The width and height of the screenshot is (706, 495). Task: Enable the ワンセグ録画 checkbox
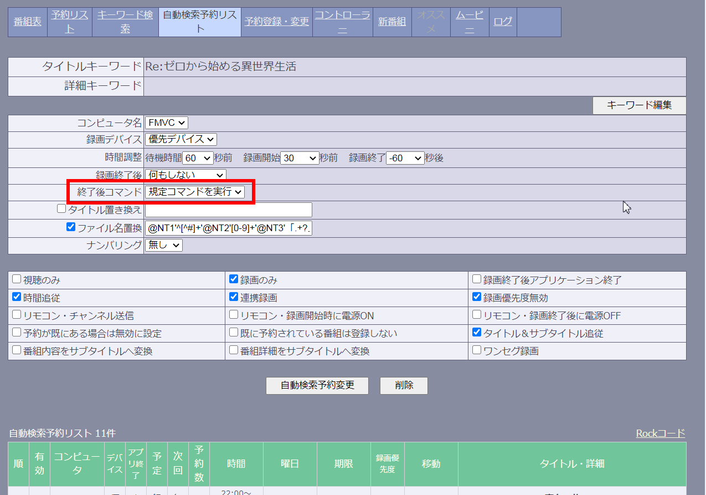pyautogui.click(x=477, y=350)
